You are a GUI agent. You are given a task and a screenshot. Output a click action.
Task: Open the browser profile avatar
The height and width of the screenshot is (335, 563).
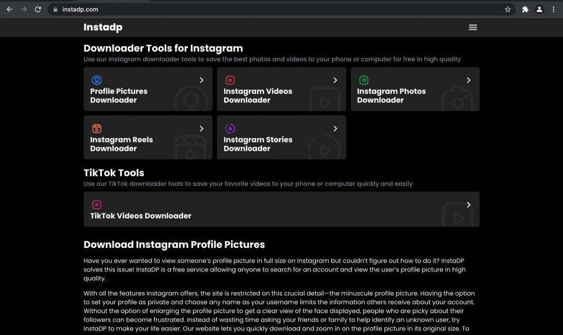[539, 10]
